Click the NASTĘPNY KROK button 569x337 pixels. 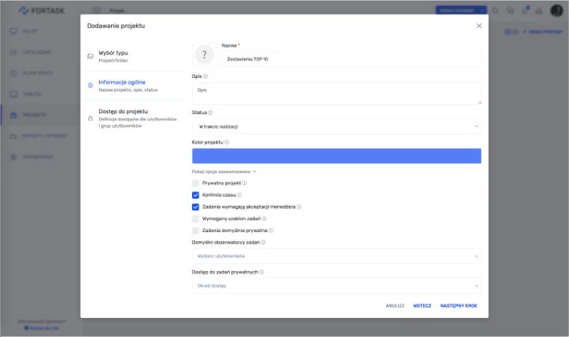pyautogui.click(x=459, y=306)
